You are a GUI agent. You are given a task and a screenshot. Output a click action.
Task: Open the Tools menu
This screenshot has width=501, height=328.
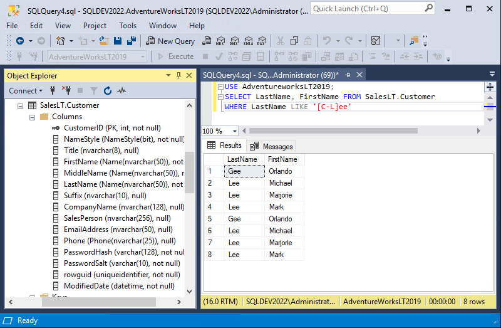(128, 26)
